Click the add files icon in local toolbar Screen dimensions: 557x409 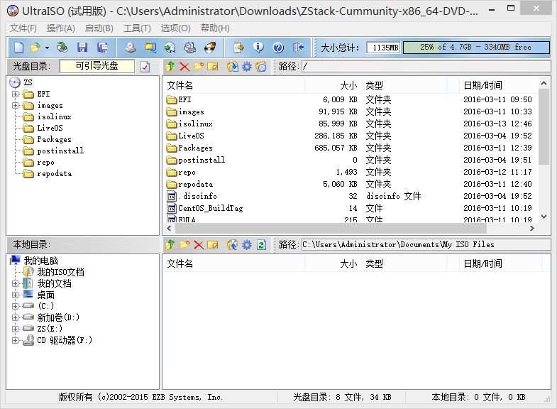[x=233, y=245]
